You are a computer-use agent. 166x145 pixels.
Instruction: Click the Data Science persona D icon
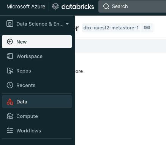(10, 24)
